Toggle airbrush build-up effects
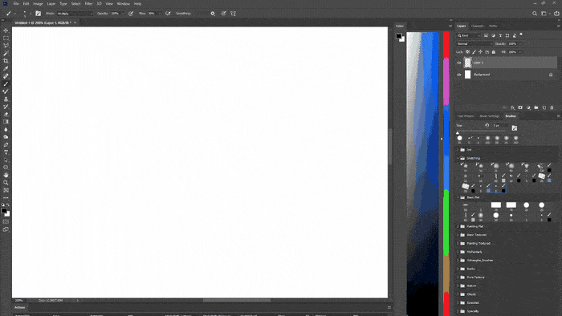This screenshot has width=562, height=316. coord(168,14)
